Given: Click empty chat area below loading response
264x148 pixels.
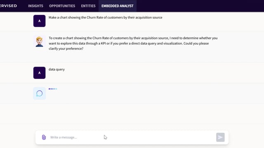Looking at the screenshot, I should pyautogui.click(x=132, y=114).
